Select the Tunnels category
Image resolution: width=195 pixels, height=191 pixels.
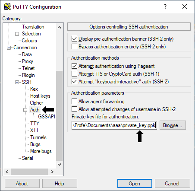pos(38,137)
